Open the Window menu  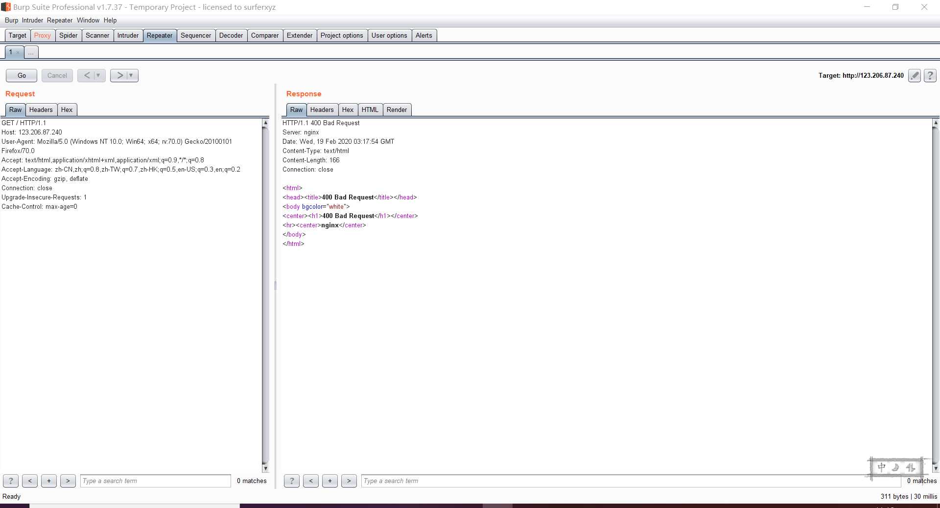click(88, 21)
